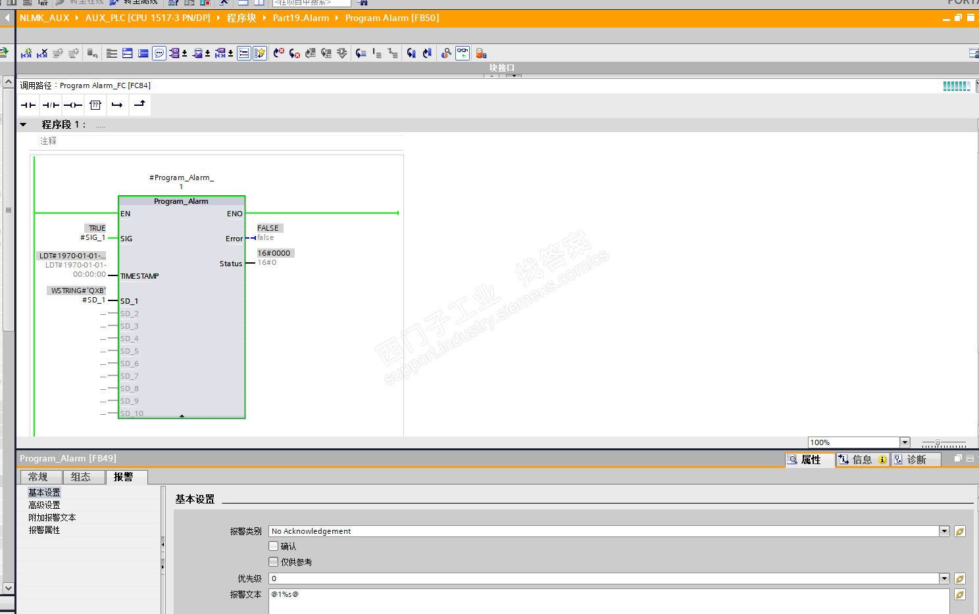Select the Program_Alarm block title
This screenshot has width=979, height=614.
click(181, 201)
